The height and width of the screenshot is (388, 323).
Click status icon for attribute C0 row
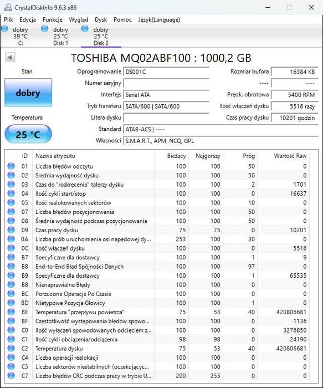point(11,330)
